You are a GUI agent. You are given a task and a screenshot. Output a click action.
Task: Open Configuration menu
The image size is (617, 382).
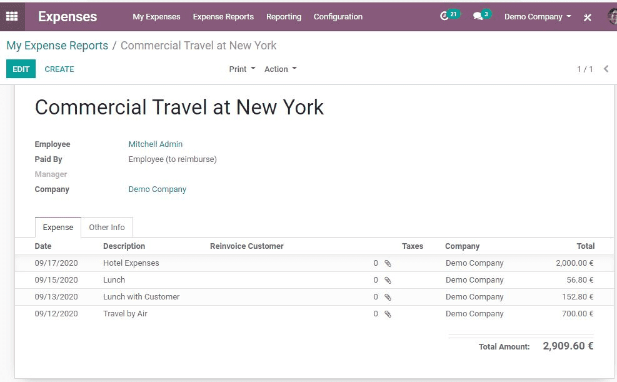tap(338, 16)
